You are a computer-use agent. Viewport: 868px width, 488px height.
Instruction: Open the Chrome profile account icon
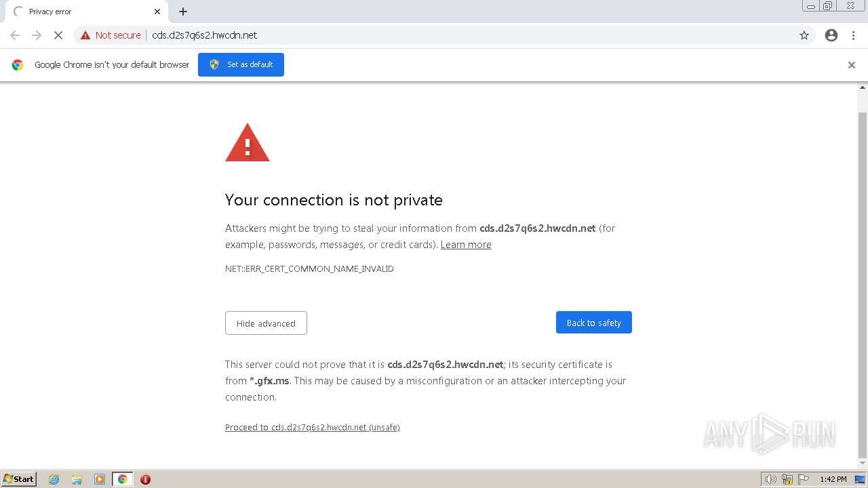click(831, 35)
